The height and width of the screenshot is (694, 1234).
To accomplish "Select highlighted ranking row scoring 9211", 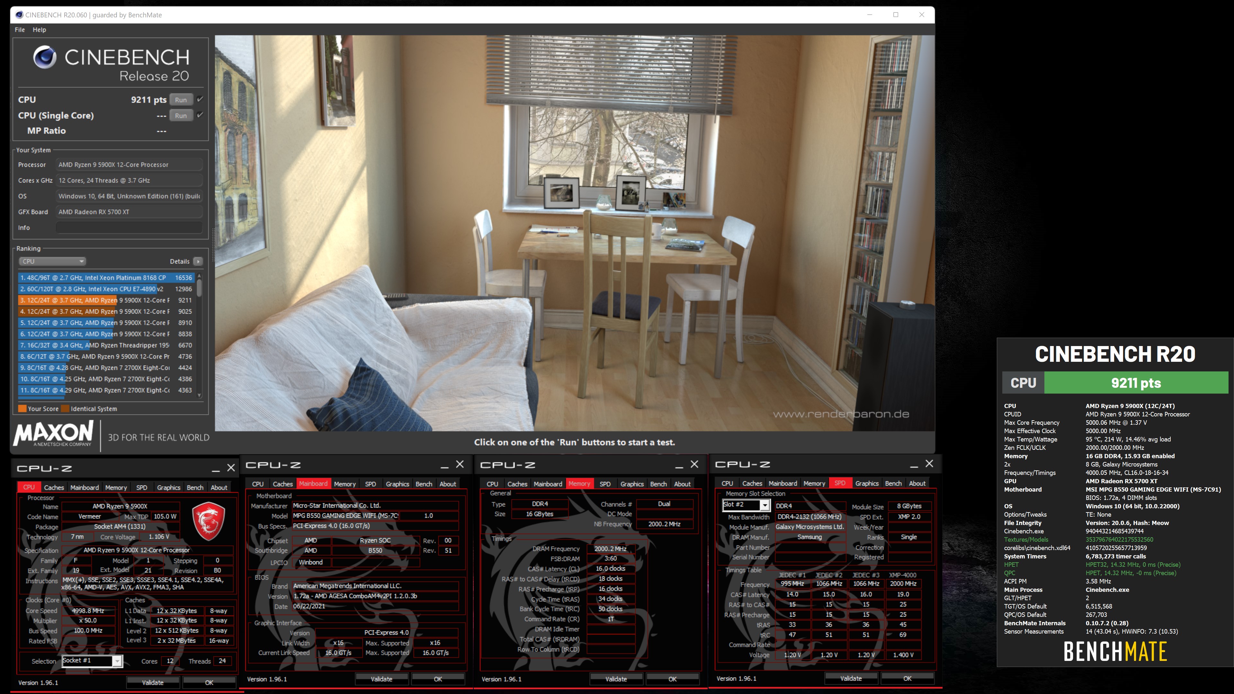I will tap(106, 300).
